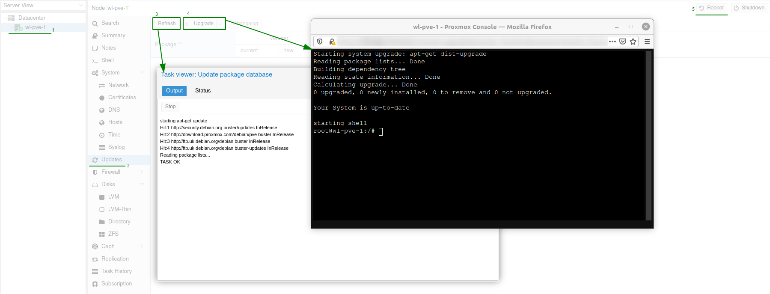This screenshot has height=294, width=770.
Task: Click the Shutdown button
Action: coord(749,8)
